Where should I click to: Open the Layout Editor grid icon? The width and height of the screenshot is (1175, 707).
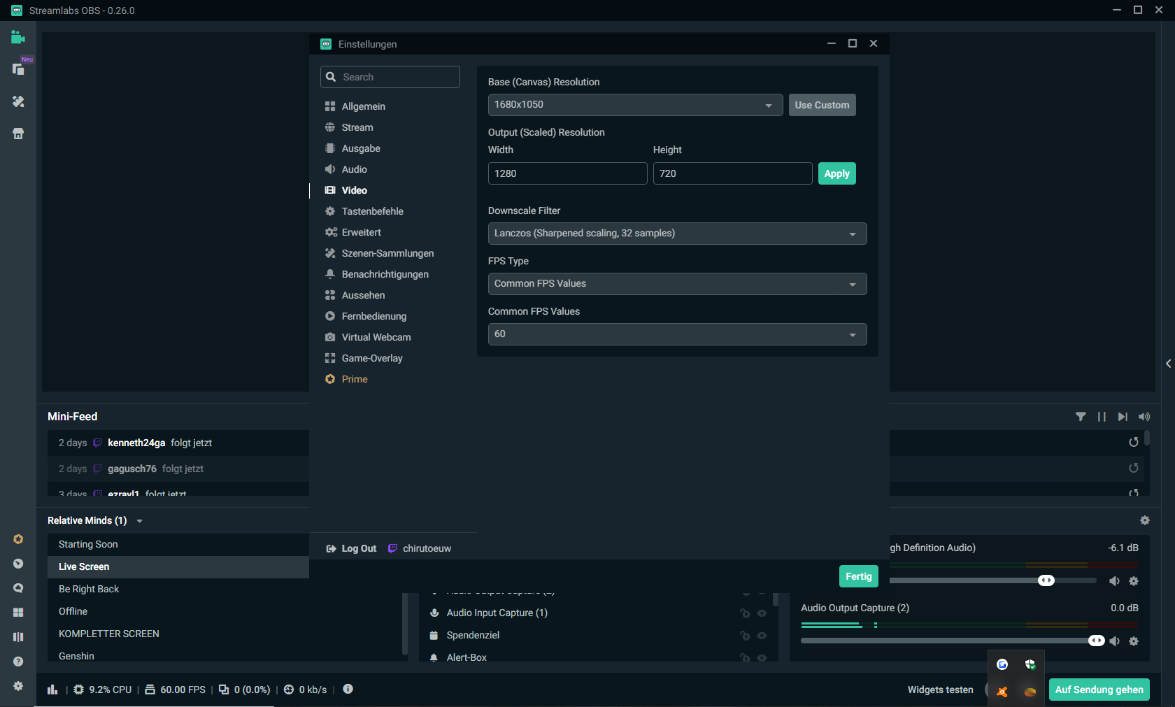[18, 613]
